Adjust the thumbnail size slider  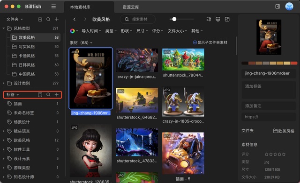(174, 19)
